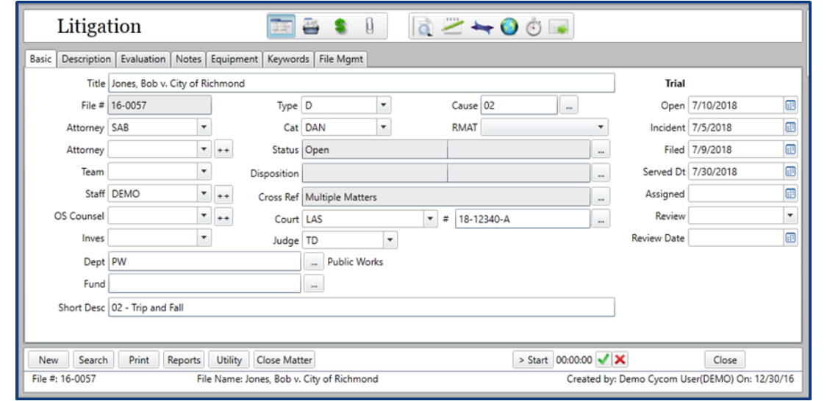Click the Cause input field
The image size is (827, 401).
(x=519, y=105)
